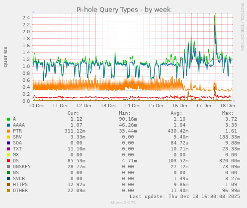
Task: Click the '18 Dec' x-axis date label
Action: (228, 106)
